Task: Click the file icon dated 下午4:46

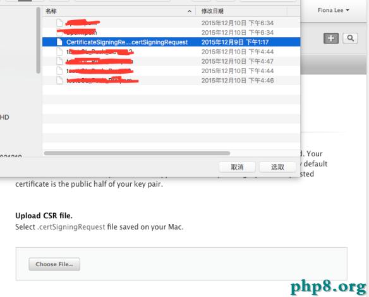Action: [59, 80]
